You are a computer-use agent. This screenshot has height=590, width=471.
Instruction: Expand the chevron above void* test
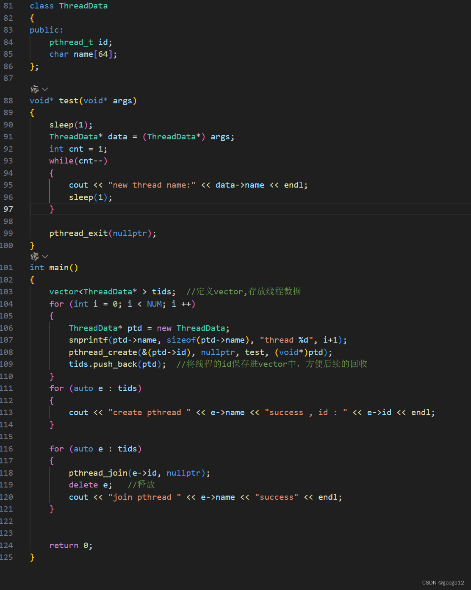pyautogui.click(x=45, y=89)
